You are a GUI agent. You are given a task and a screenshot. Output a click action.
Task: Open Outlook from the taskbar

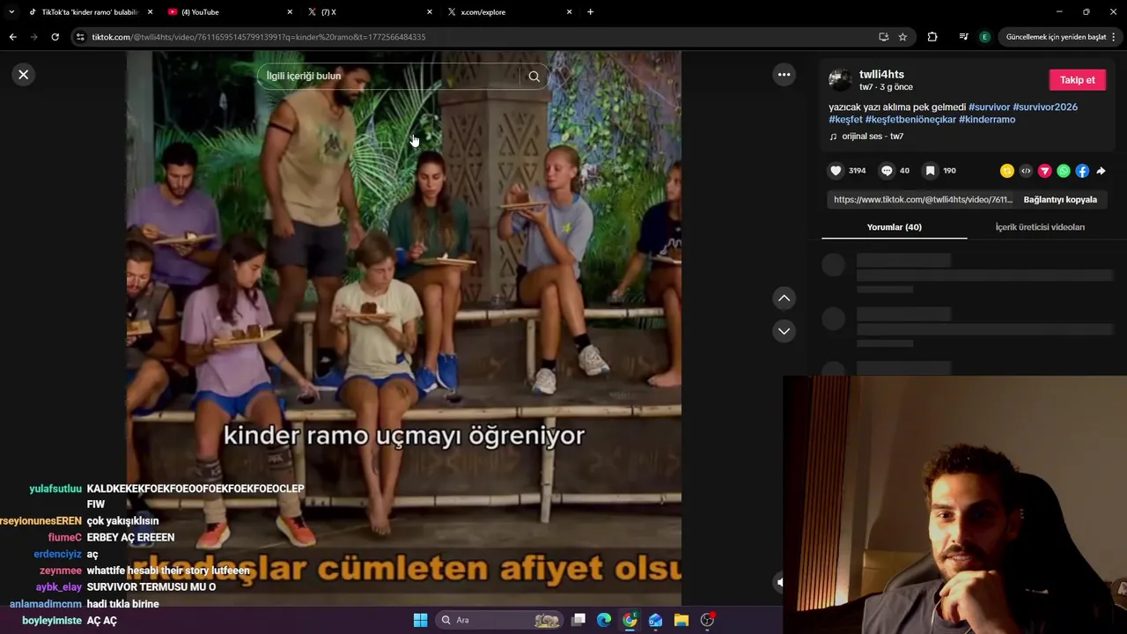[x=655, y=620]
